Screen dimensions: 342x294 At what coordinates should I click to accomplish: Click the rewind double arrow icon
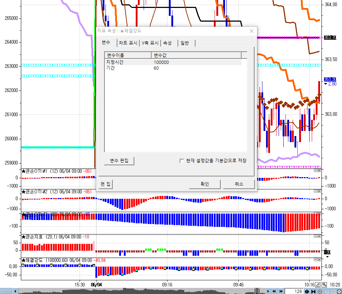[x=274, y=291]
